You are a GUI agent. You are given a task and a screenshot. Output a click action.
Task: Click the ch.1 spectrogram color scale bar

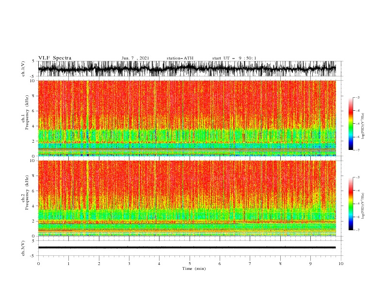351,124
